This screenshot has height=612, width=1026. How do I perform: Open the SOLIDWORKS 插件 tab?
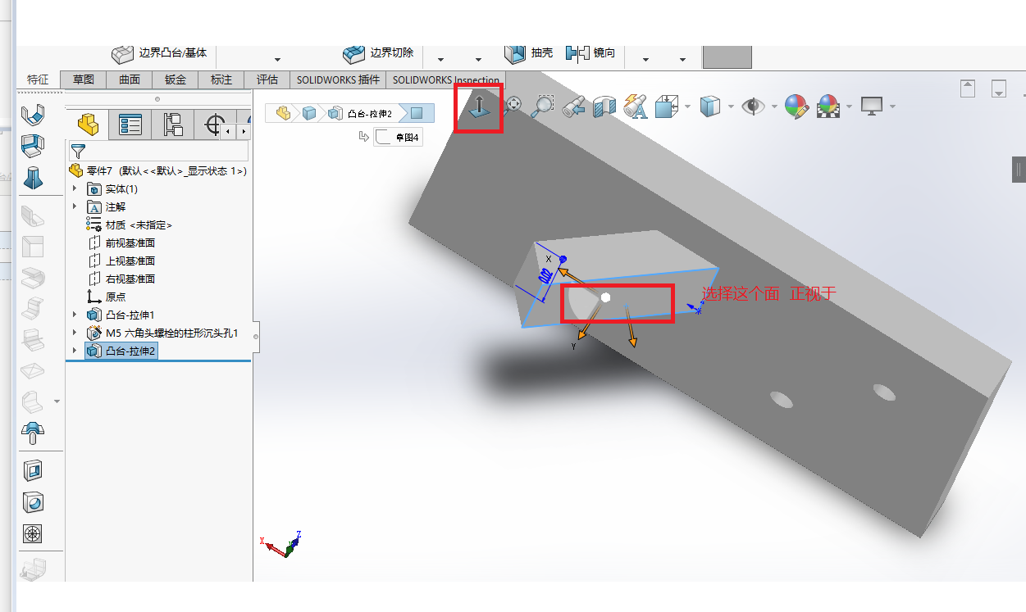tap(338, 79)
